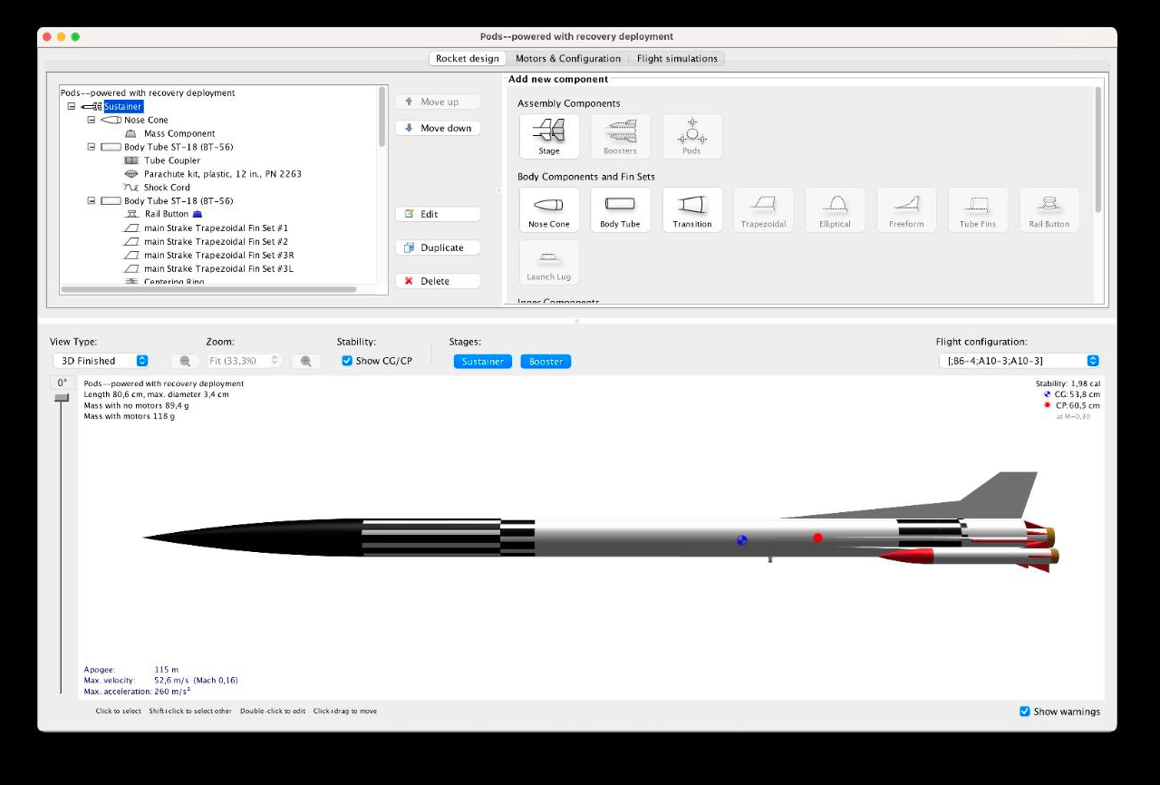Click the Tube Coupler icon in the tree

130,160
